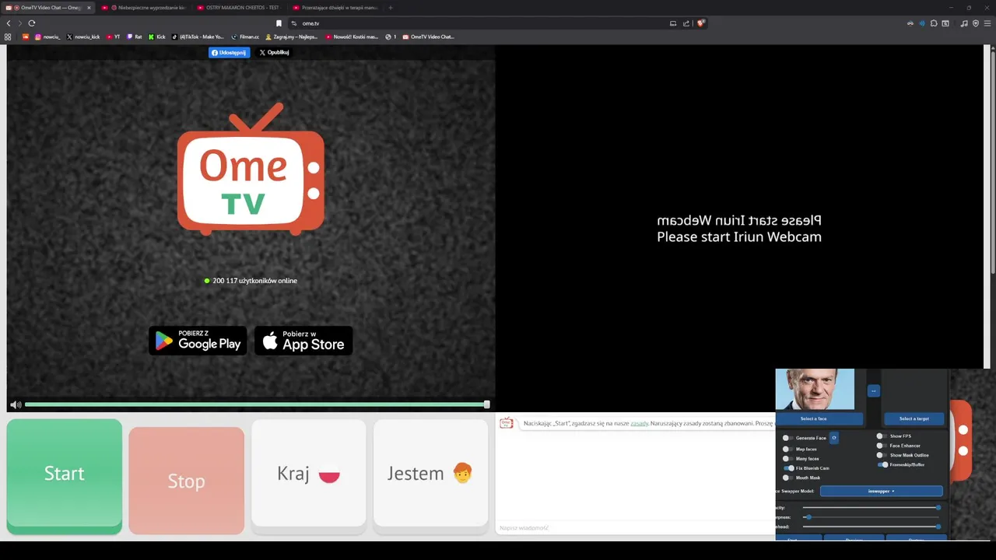Enable the Many faces switch
Screen dimensions: 996x560
787,459
